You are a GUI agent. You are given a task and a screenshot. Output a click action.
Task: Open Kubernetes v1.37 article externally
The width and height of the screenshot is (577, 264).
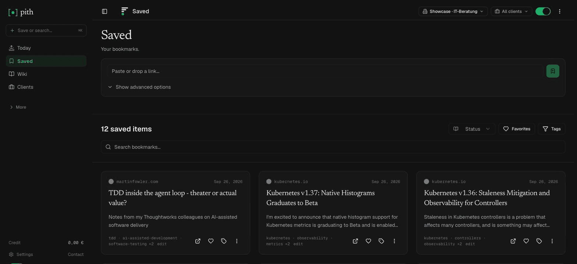355,241
